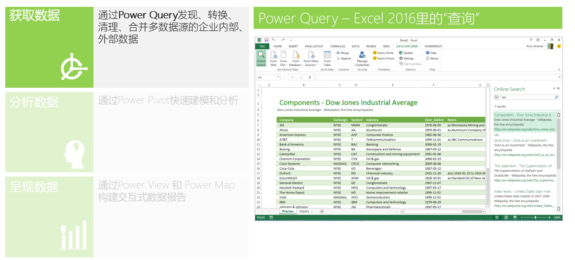This screenshot has height=260, width=575.
Task: Close the Online Search pane
Action: [x=559, y=88]
